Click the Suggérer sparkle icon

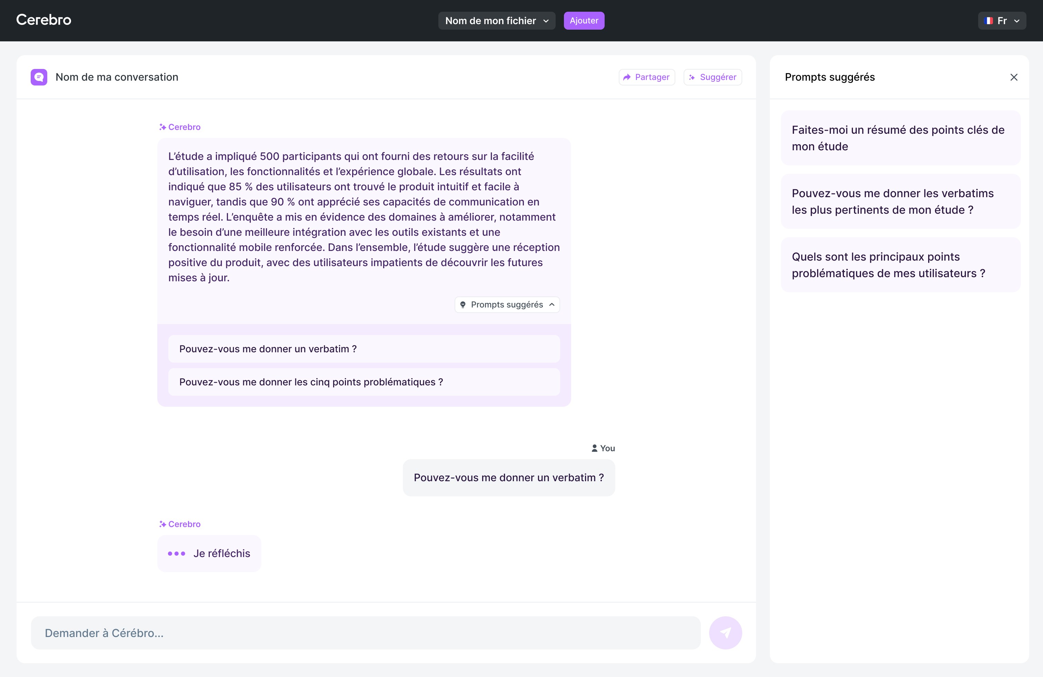[x=692, y=78]
